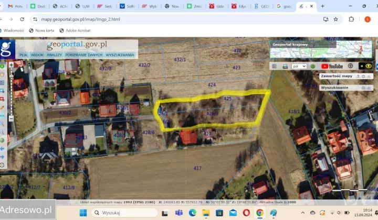Click the print map icon
Screen dimensions: 378x220
[285, 67]
